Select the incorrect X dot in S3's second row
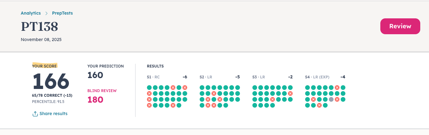Image resolution: width=429 pixels, height=135 pixels. click(290, 94)
